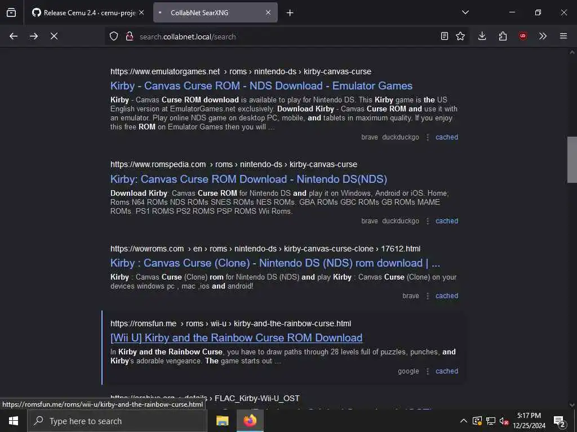
Task: Click 'brave' engine label on wowroms result
Action: 411,296
